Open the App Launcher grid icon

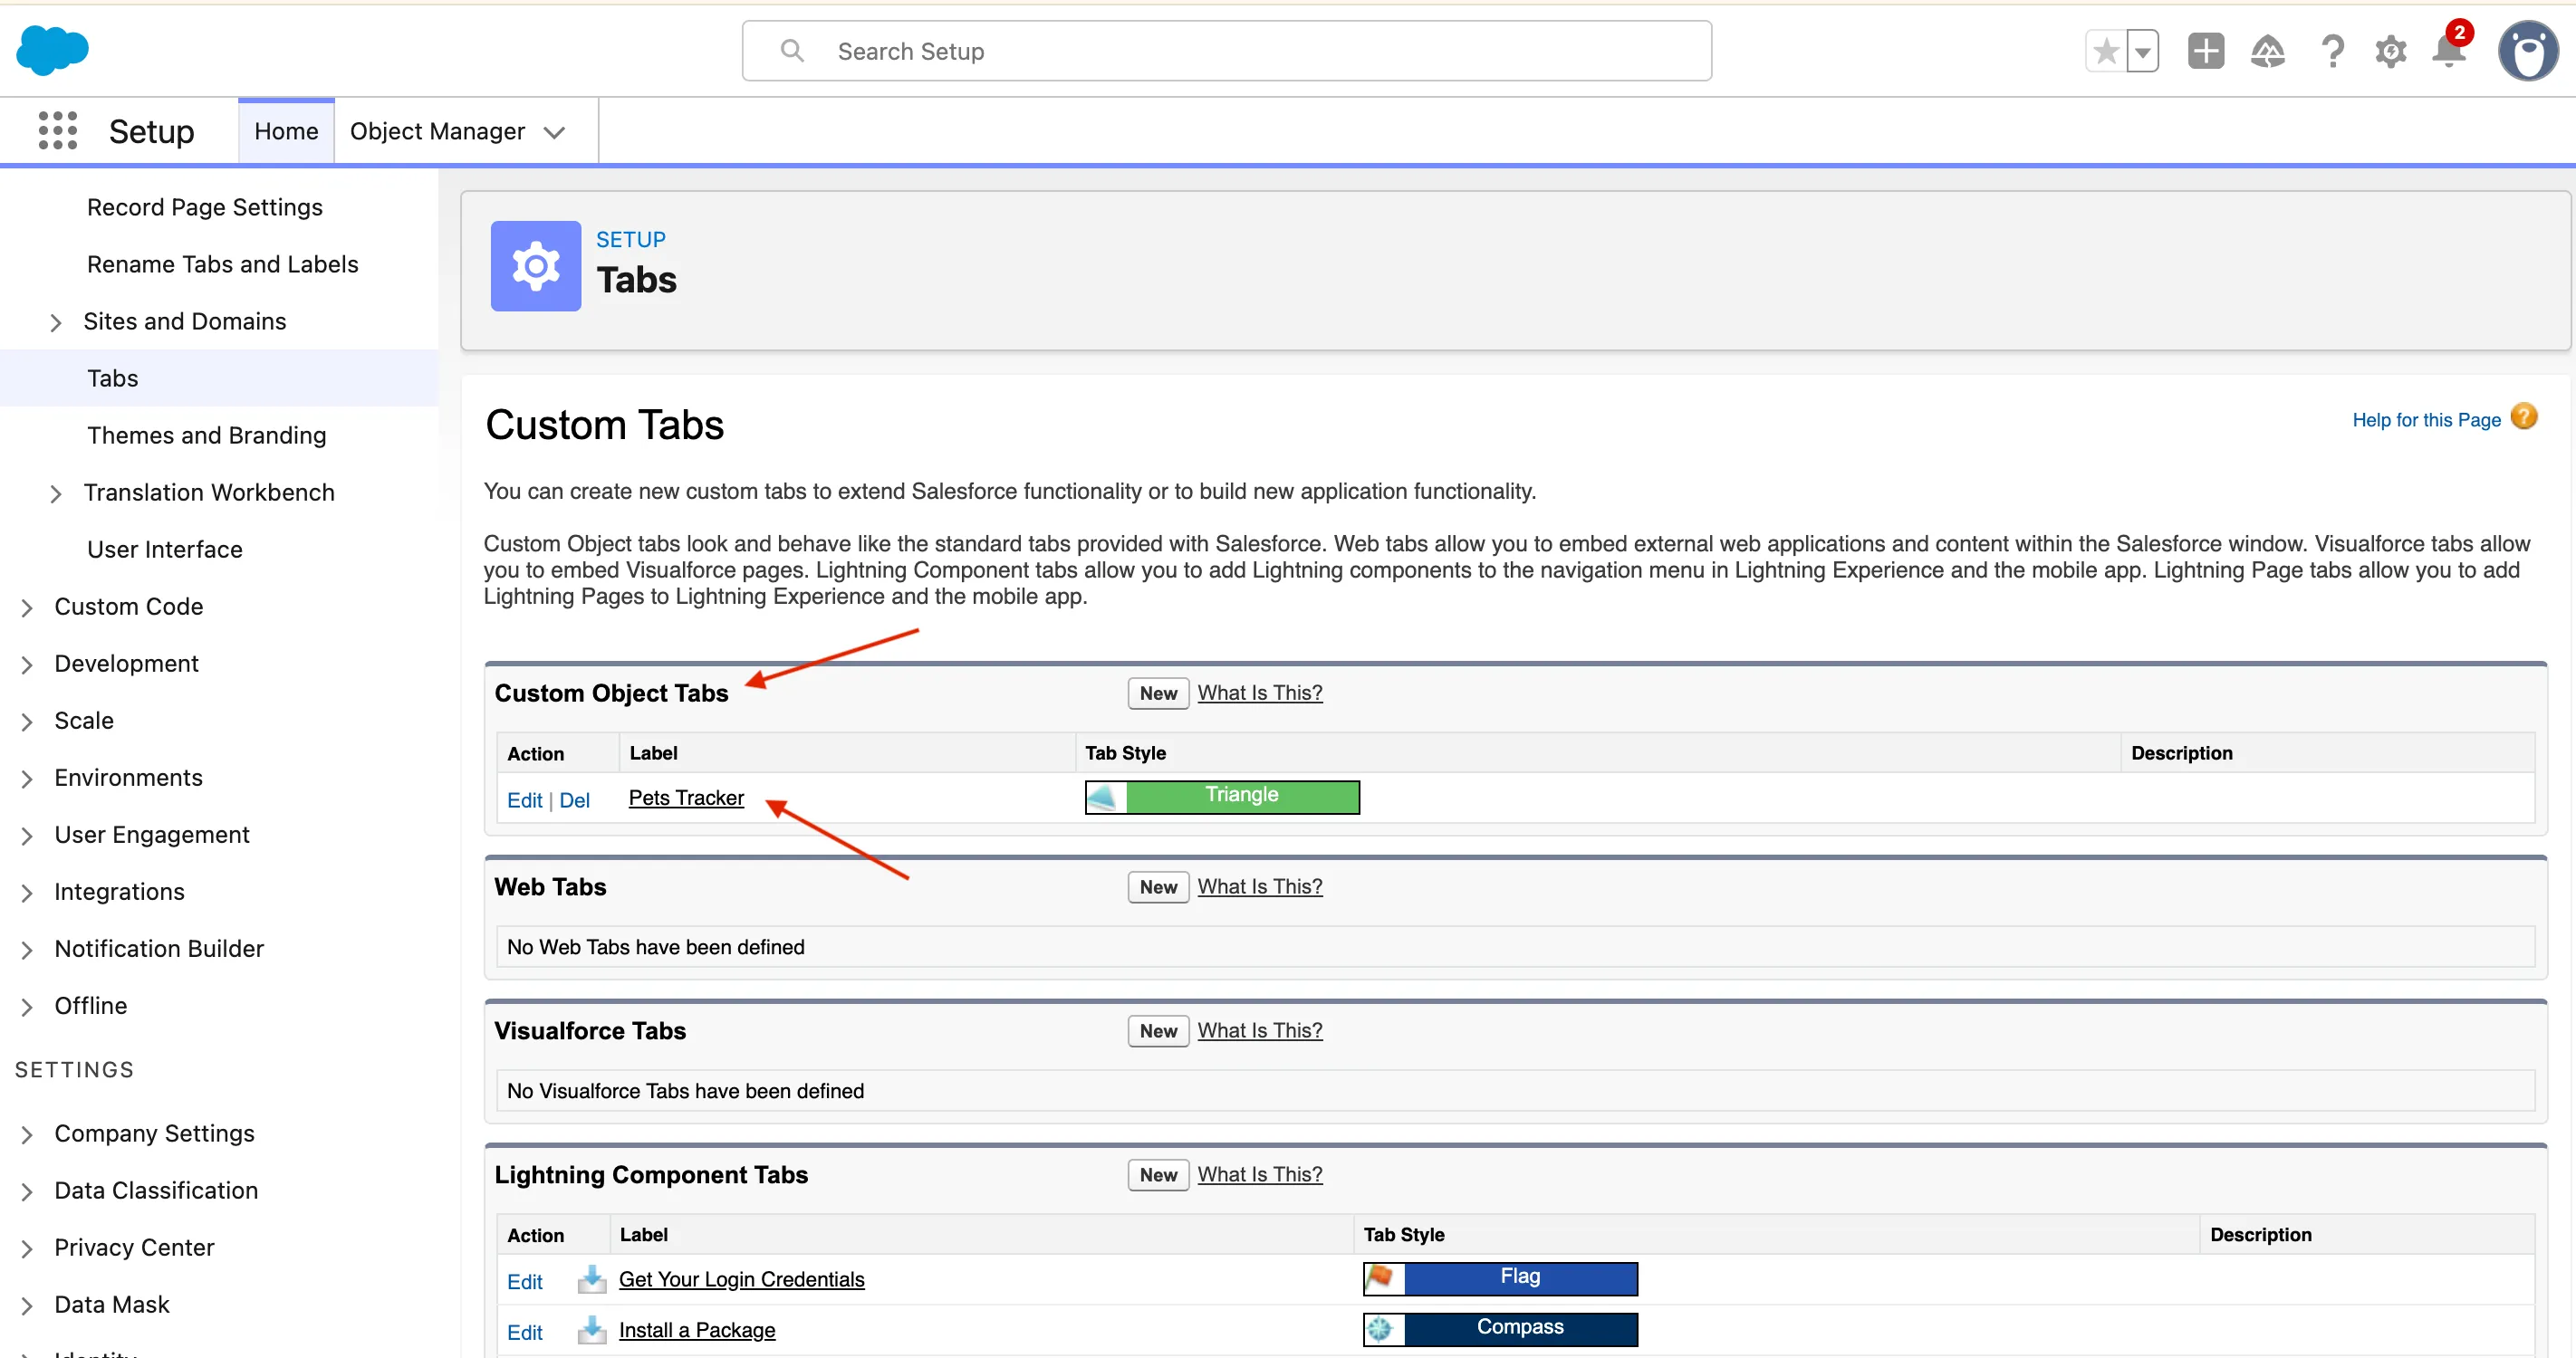[x=57, y=131]
